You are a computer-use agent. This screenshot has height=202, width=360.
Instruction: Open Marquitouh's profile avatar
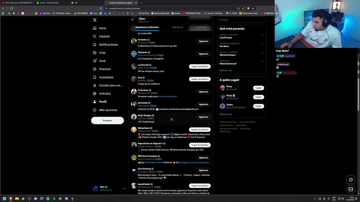pos(134,129)
